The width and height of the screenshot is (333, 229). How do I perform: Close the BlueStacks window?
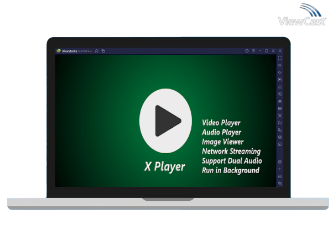click(x=273, y=51)
